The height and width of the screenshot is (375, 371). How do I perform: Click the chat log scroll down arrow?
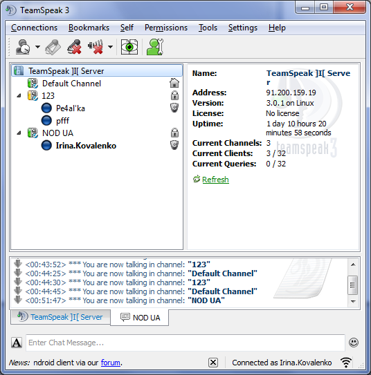tap(353, 301)
